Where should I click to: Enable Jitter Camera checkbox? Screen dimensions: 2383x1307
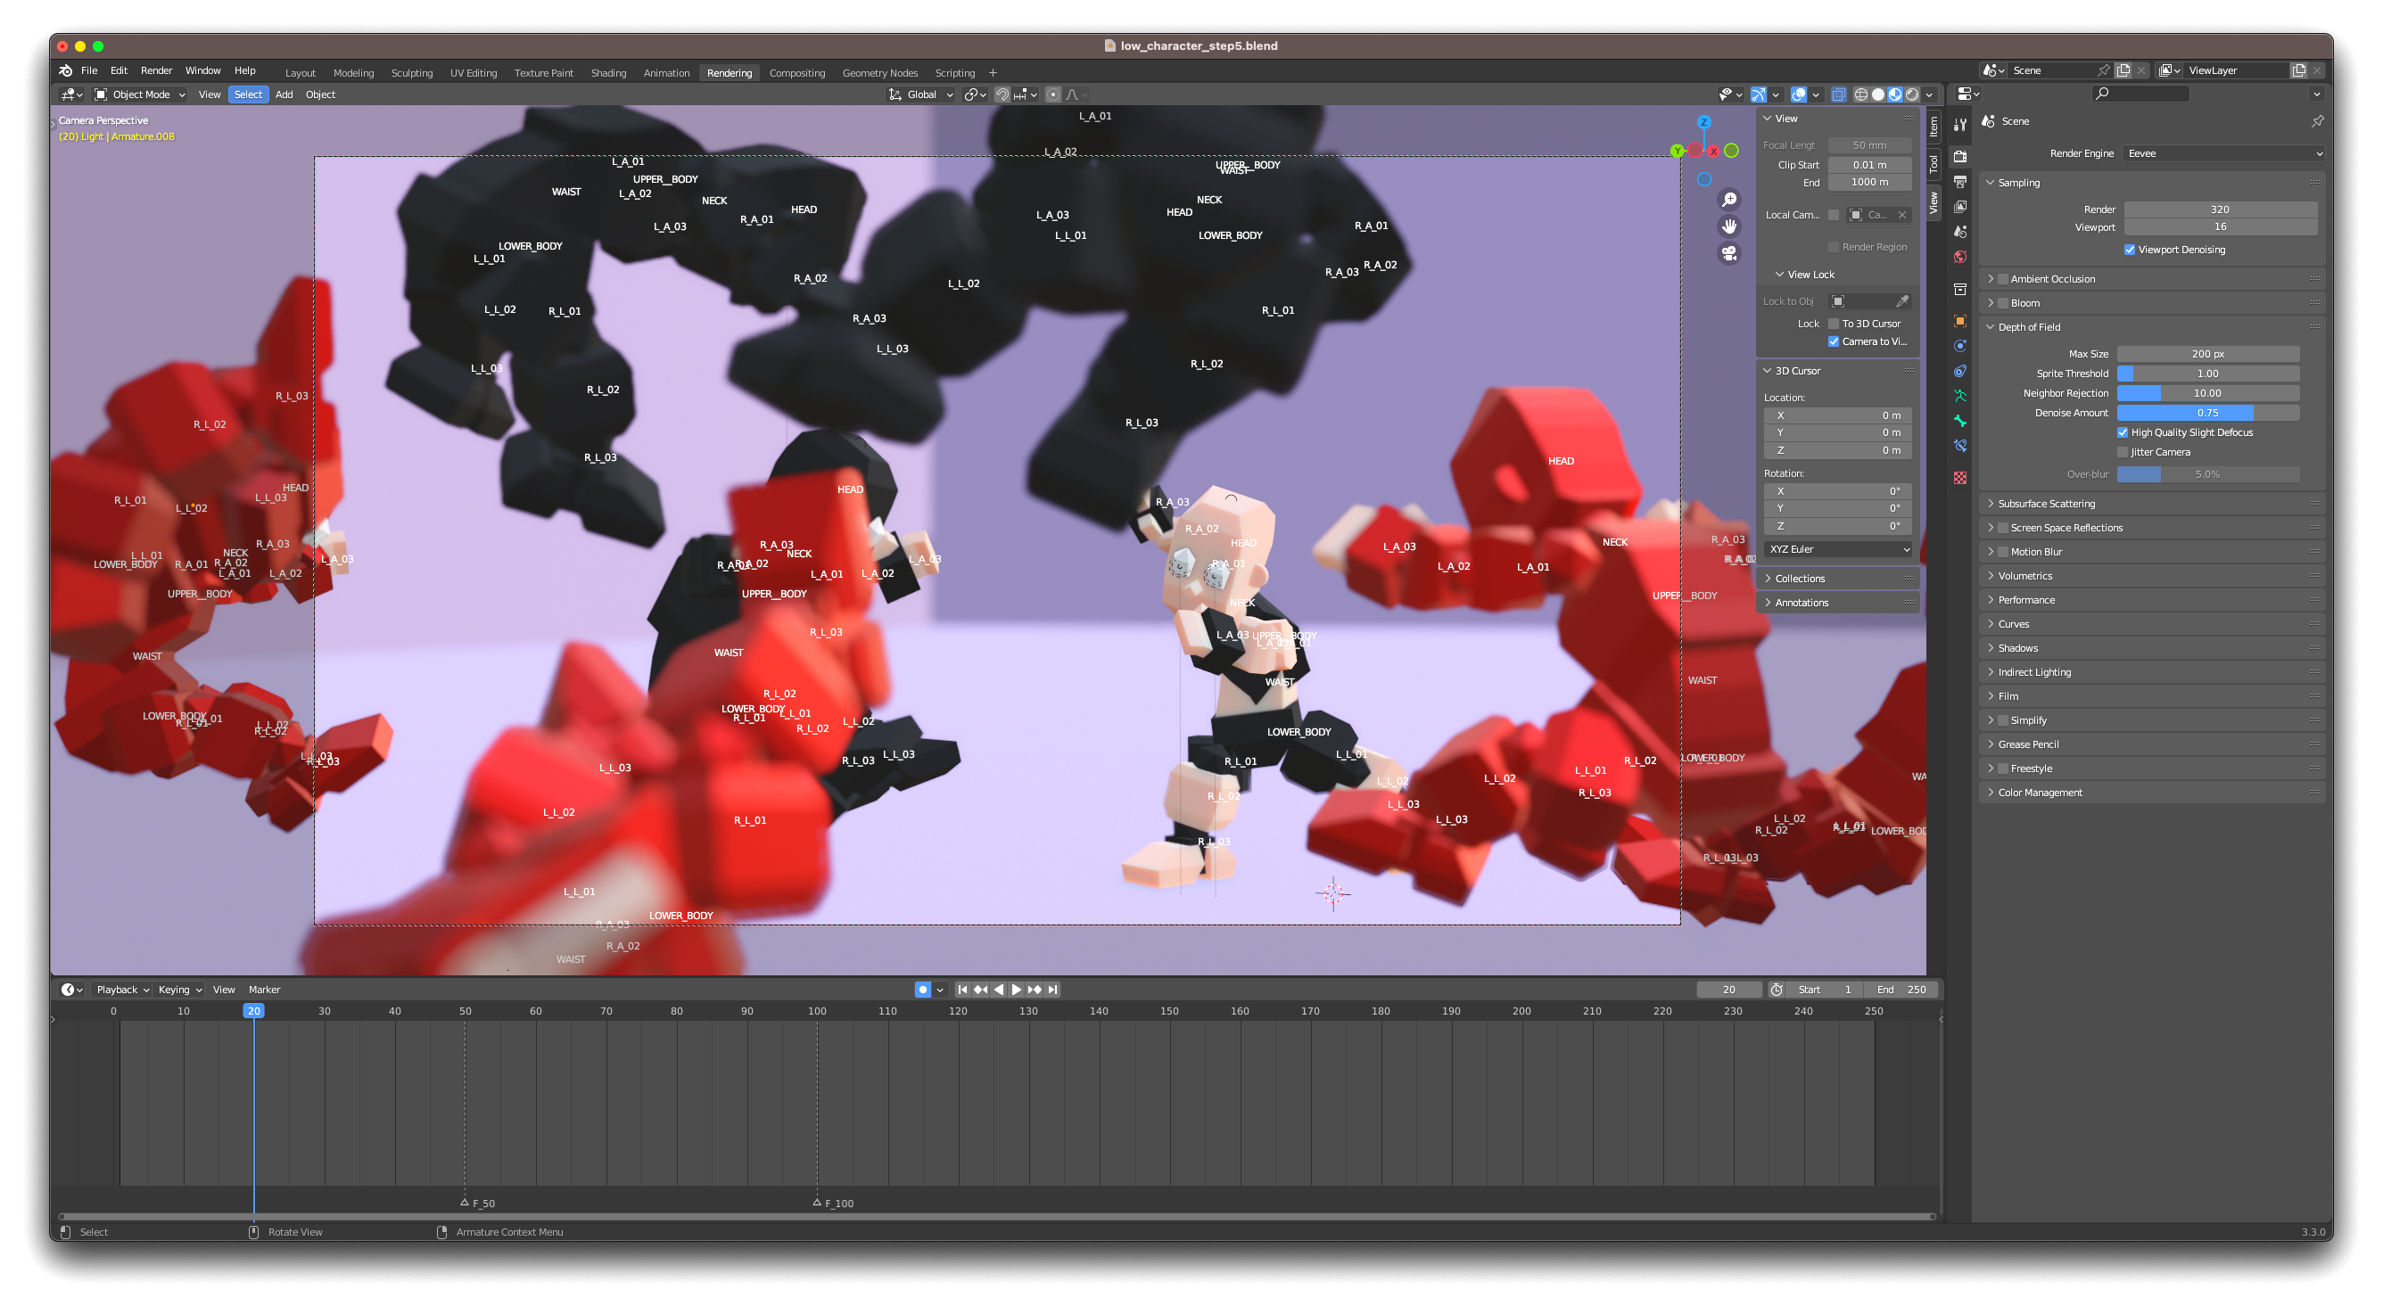(2122, 452)
